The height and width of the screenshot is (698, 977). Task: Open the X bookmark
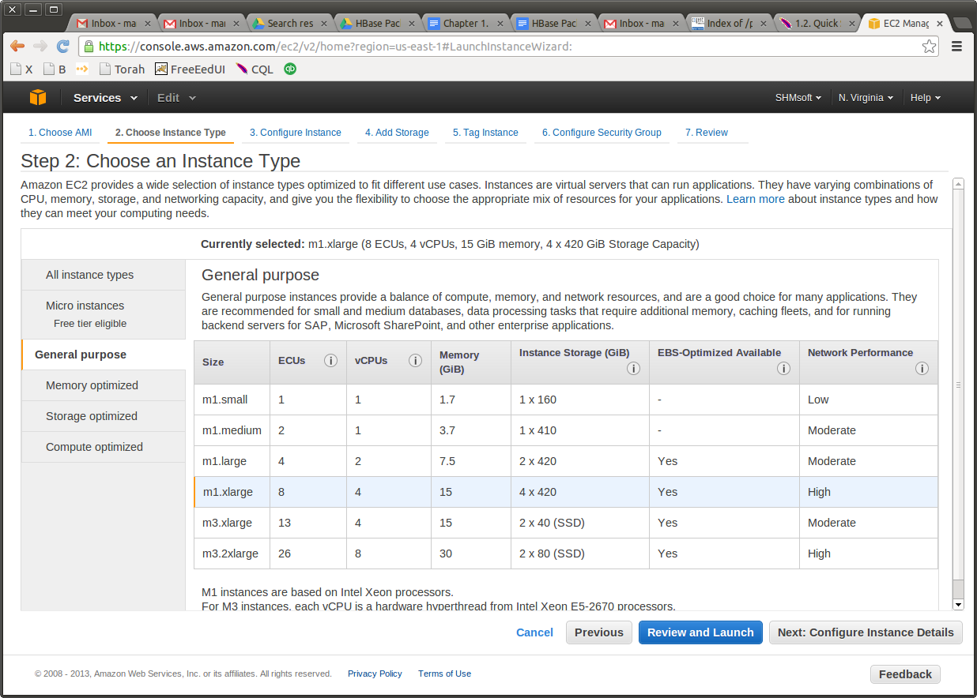22,69
